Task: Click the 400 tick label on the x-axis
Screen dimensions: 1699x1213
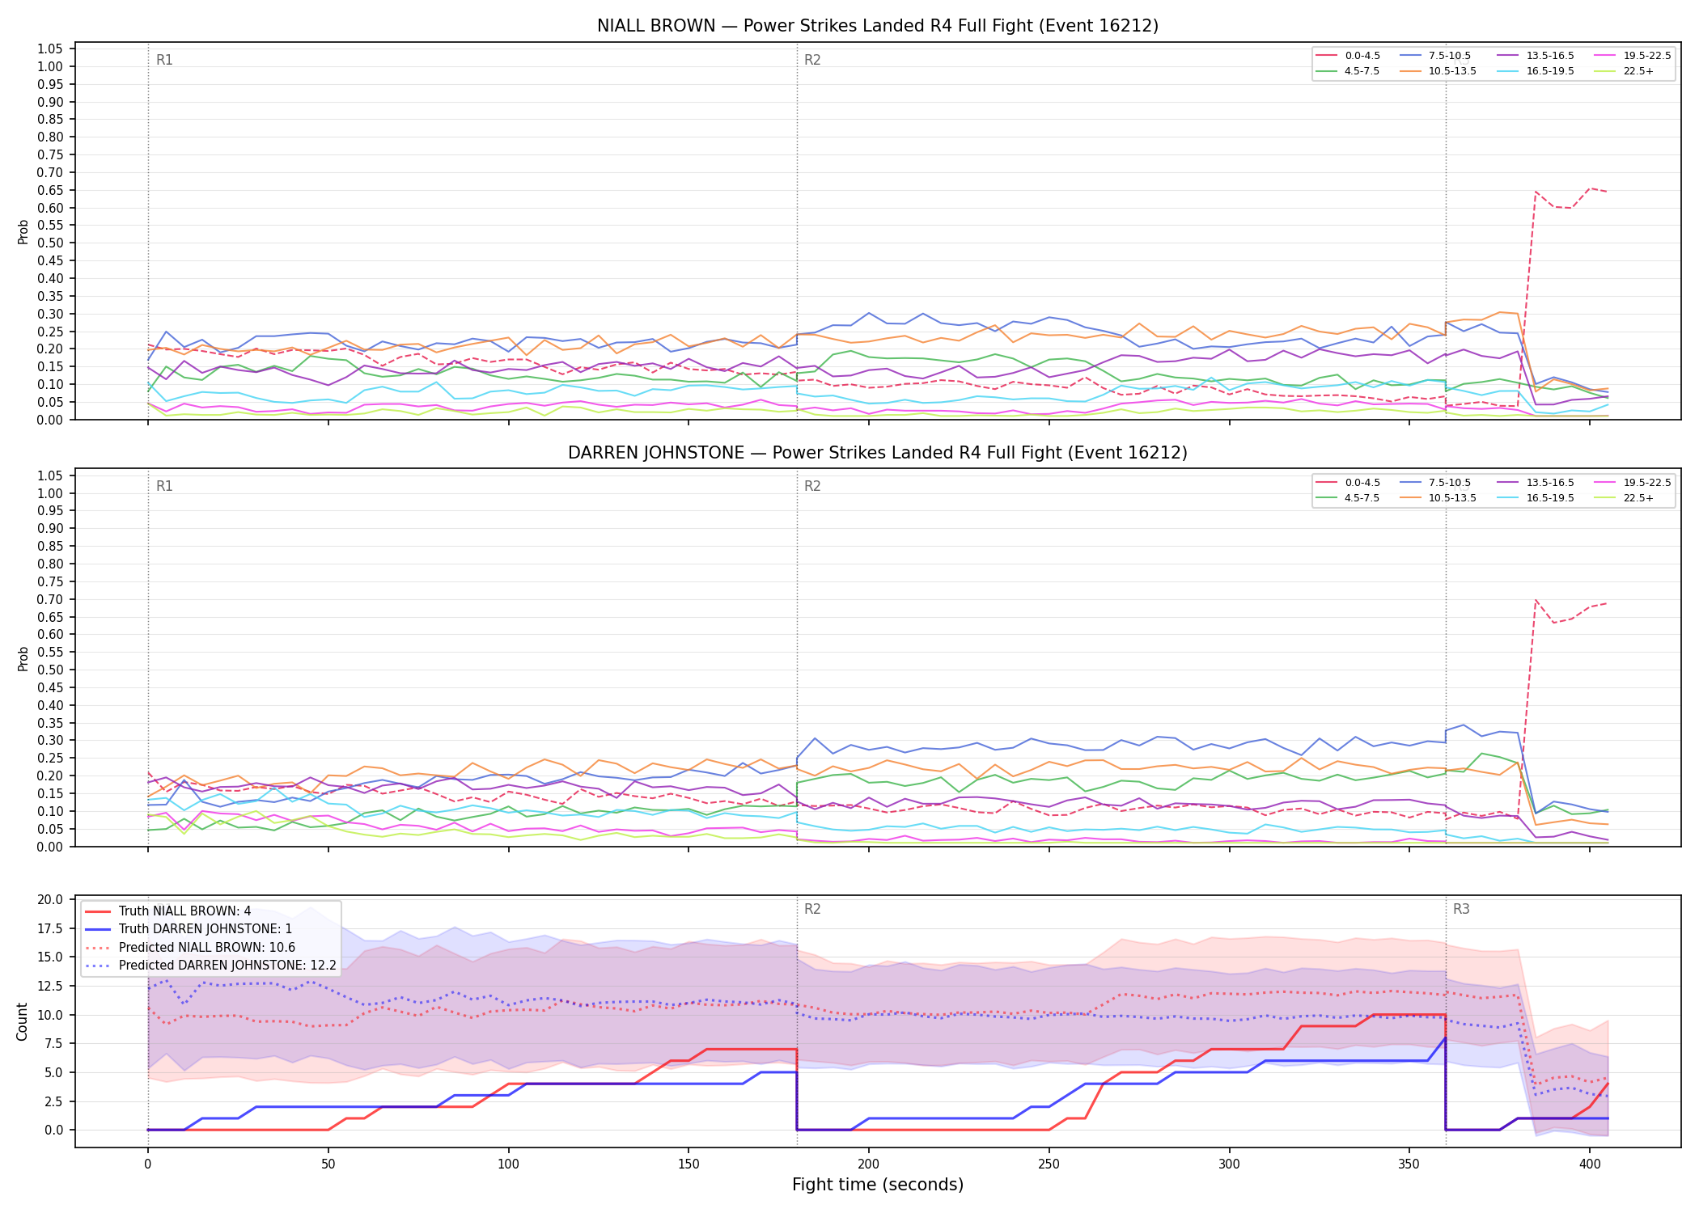Action: [1589, 1165]
